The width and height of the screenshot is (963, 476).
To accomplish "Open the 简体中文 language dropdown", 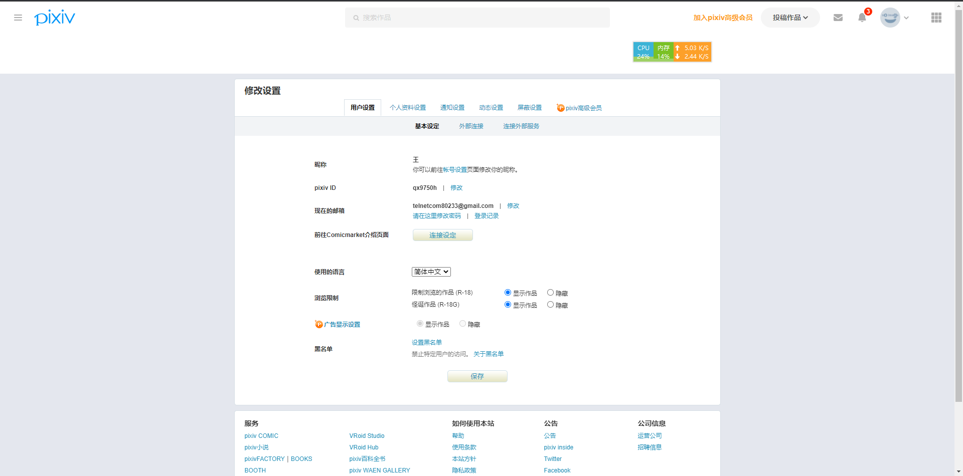I will tap(431, 271).
